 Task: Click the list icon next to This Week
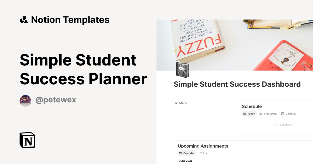point(261,113)
